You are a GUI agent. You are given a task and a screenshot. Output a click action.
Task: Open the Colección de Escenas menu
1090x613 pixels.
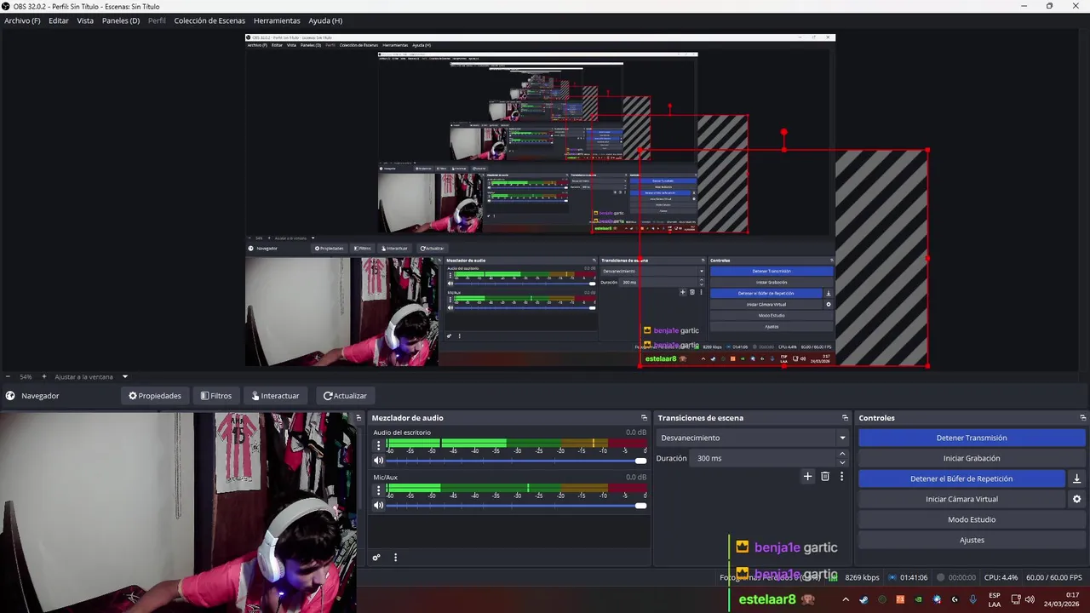tap(209, 20)
